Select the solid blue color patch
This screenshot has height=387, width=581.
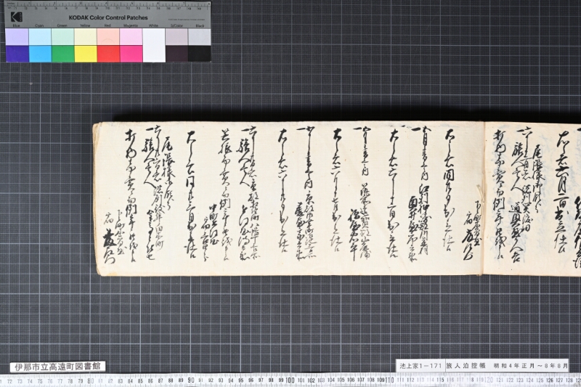tap(17, 54)
